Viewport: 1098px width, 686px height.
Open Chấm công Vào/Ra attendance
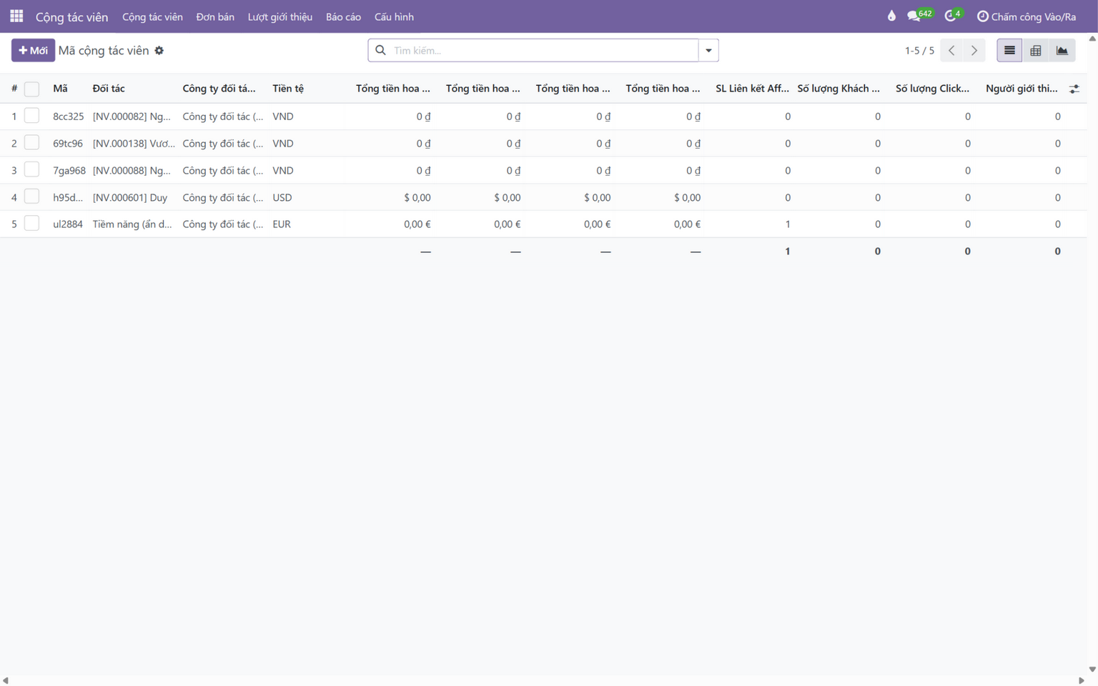[x=1027, y=16]
